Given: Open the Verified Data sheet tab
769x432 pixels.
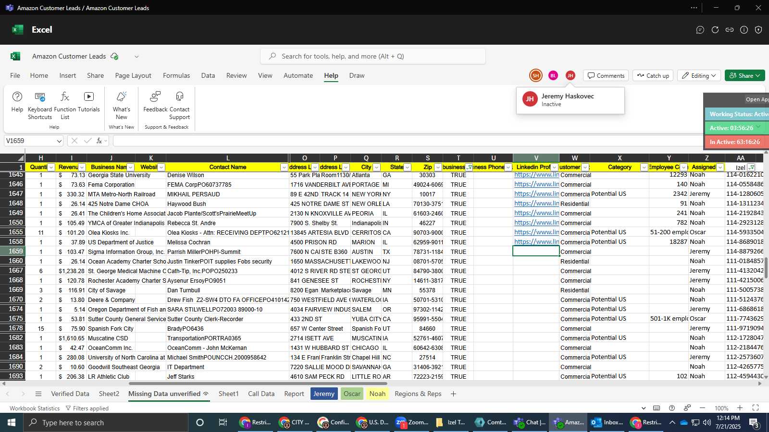Looking at the screenshot, I should [x=70, y=394].
